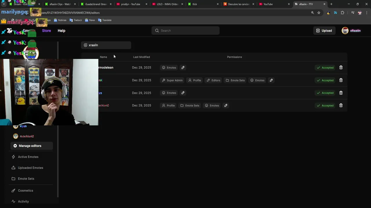Click Activity graph icon

pos(13,202)
